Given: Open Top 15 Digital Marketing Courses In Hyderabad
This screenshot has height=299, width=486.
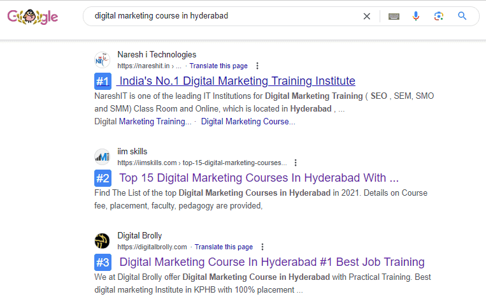Looking at the screenshot, I should [x=259, y=178].
